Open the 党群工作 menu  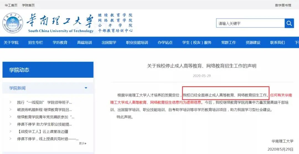228,42
